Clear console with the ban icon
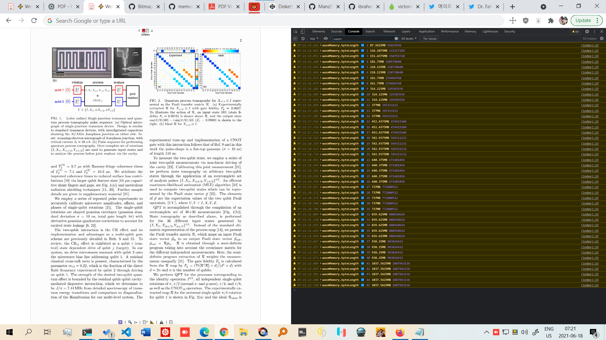Image resolution: width=606 pixels, height=340 pixels. point(303,39)
